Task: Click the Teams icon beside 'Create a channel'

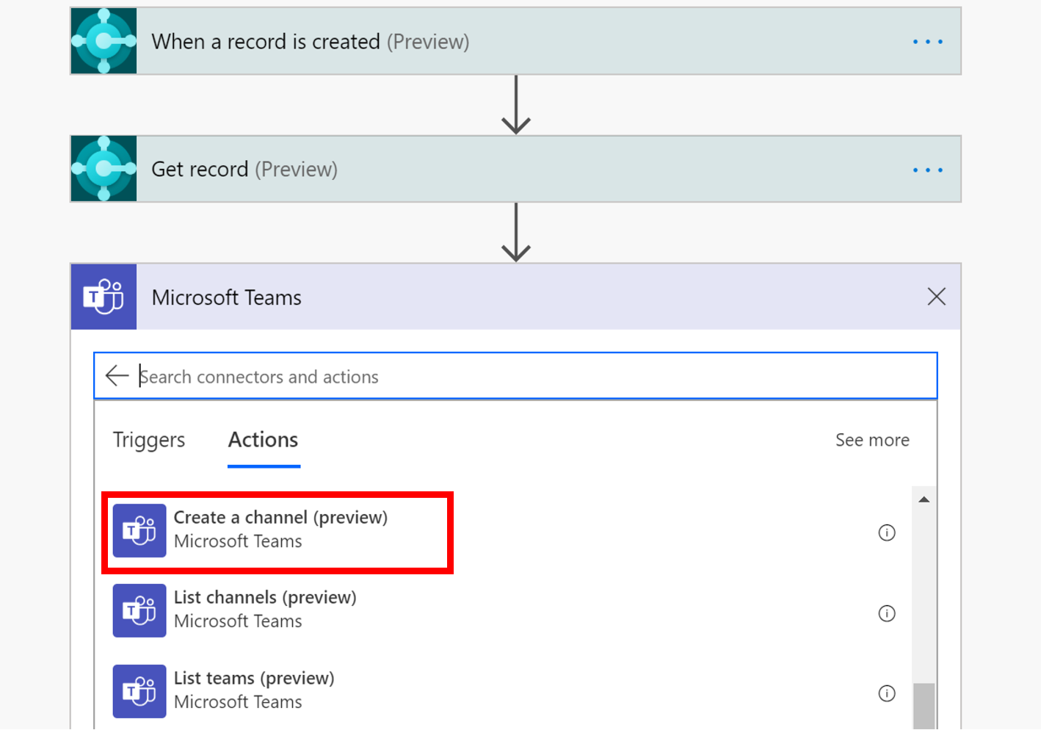Action: (139, 531)
